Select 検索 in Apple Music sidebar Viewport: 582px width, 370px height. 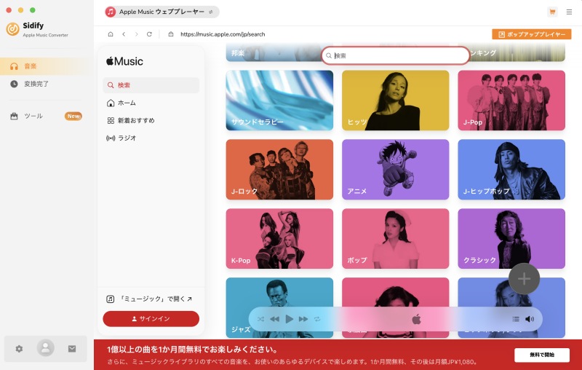tap(151, 85)
